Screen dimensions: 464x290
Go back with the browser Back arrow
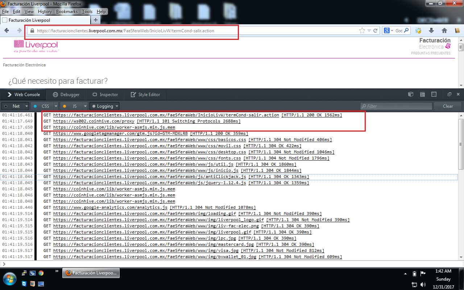pos(7,31)
